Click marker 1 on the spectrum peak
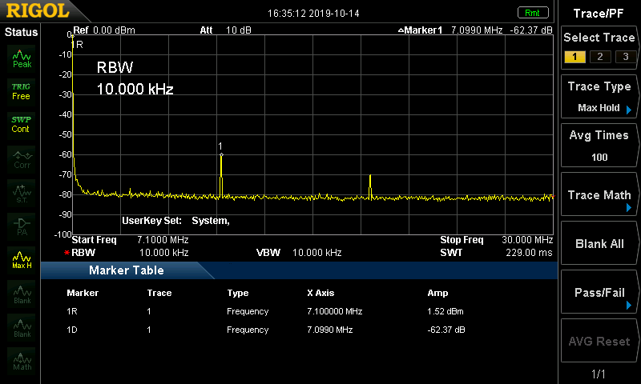The height and width of the screenshot is (384, 641). point(221,154)
